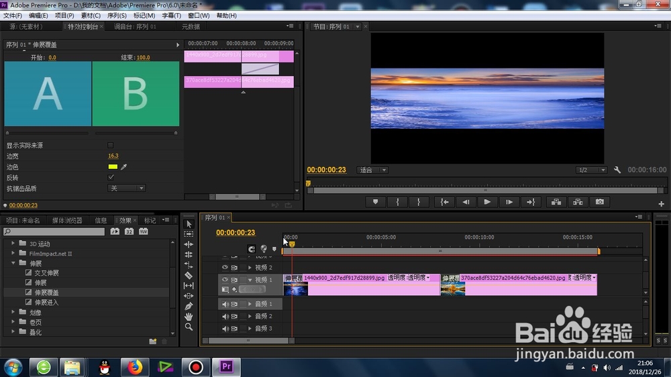Image resolution: width=671 pixels, height=377 pixels.
Task: Click the Export Frame camera button
Action: pyautogui.click(x=599, y=202)
